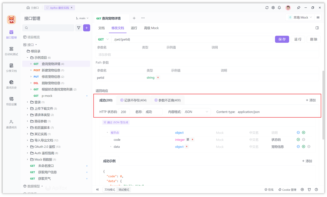Click the purple plus button to add interface

click(x=87, y=28)
